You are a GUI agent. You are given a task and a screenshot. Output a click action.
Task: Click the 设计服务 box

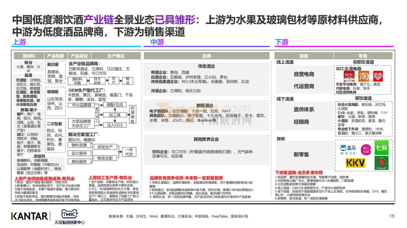point(79,153)
